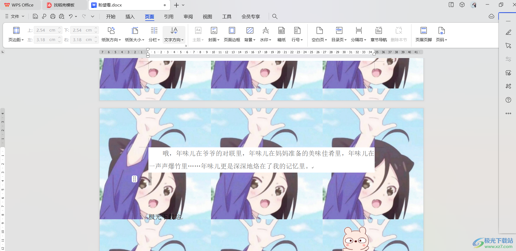
Task: Click the sidebar layout toggle icon in title bar
Action: click(451, 5)
